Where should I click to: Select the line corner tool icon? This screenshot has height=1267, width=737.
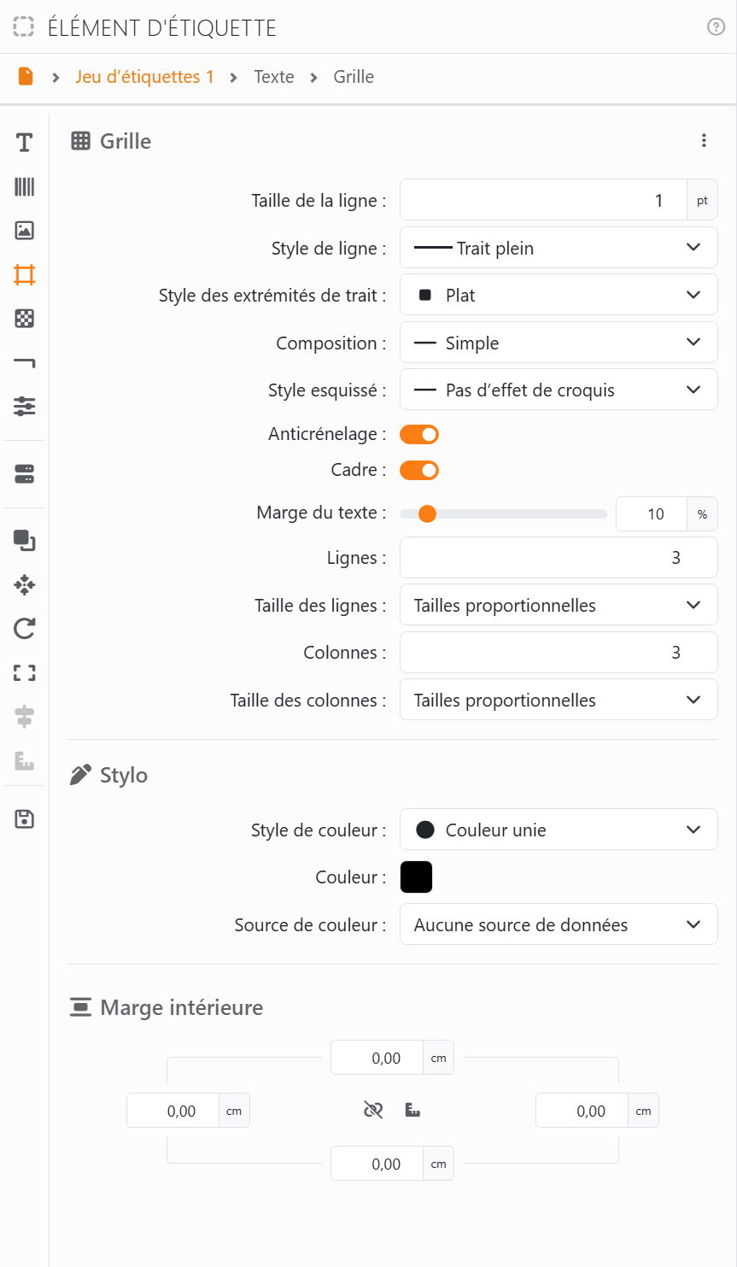(x=25, y=363)
